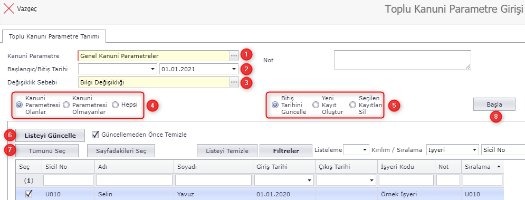Open the start date dropdown arrow
This screenshot has height=200, width=525.
click(x=153, y=69)
